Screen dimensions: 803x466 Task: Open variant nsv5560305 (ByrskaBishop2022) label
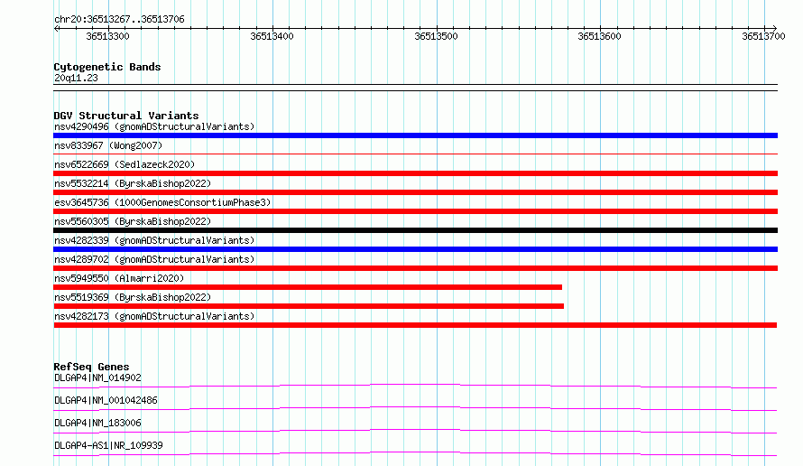[x=133, y=221]
